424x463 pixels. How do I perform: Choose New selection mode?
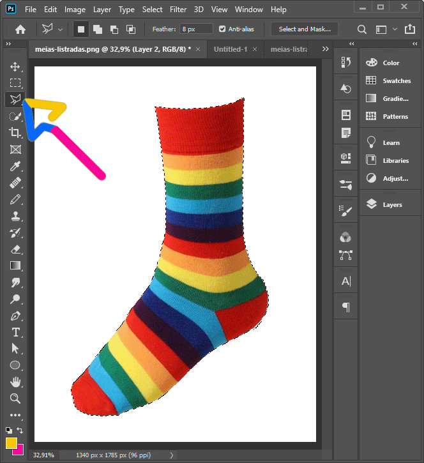(x=81, y=29)
